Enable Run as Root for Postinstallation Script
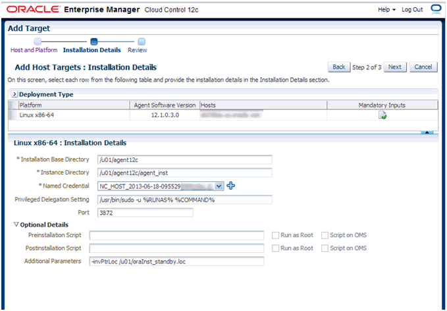Image resolution: width=447 pixels, height=311 pixels. [x=275, y=248]
